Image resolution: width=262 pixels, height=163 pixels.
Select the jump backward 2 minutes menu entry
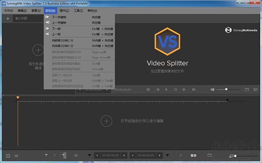tap(79, 46)
